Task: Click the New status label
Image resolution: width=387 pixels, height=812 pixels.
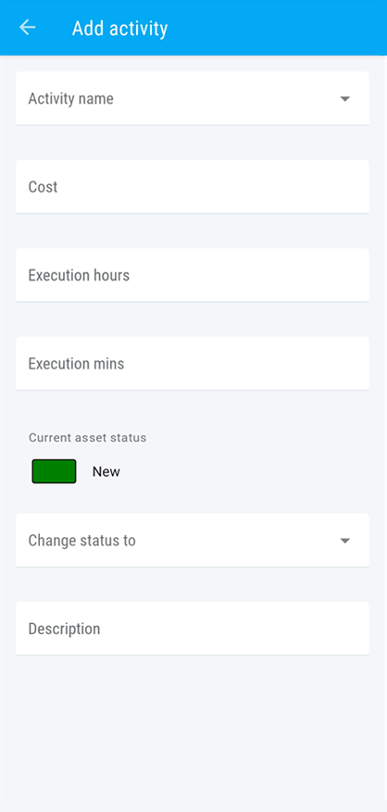Action: click(106, 472)
